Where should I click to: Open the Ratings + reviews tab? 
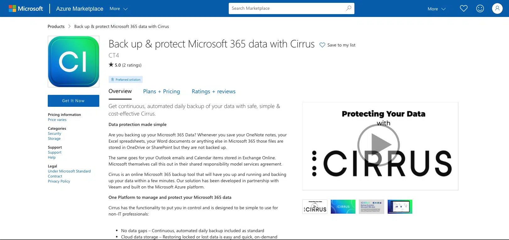tap(213, 91)
